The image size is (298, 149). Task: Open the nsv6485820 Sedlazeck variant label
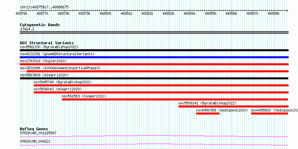tap(275, 110)
